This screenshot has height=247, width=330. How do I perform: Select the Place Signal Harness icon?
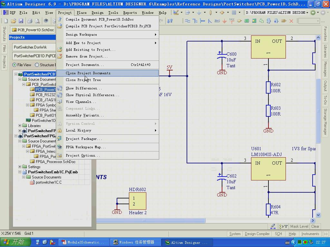[202, 21]
